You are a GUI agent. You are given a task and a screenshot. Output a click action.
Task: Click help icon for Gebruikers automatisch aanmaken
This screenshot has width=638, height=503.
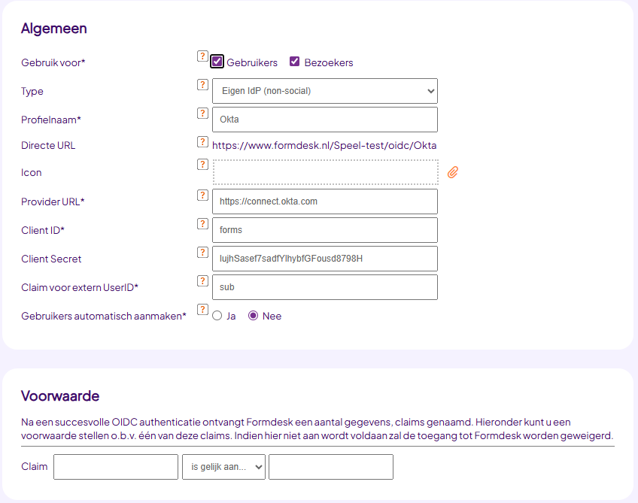[202, 310]
